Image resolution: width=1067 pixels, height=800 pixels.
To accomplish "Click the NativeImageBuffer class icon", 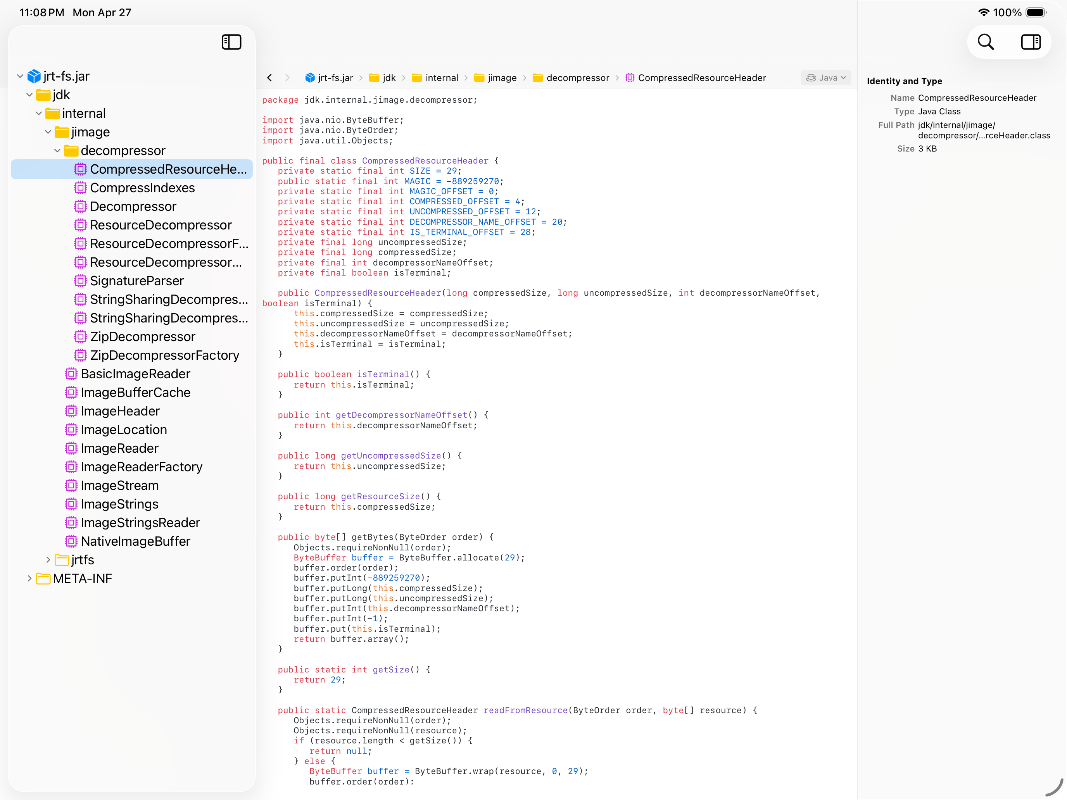I will pyautogui.click(x=71, y=541).
